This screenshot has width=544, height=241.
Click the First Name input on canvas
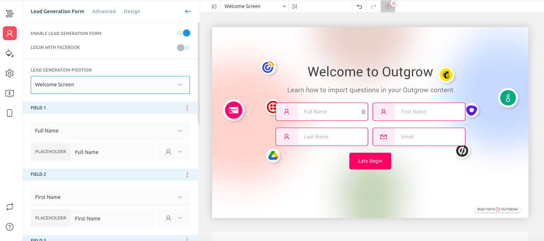click(419, 112)
